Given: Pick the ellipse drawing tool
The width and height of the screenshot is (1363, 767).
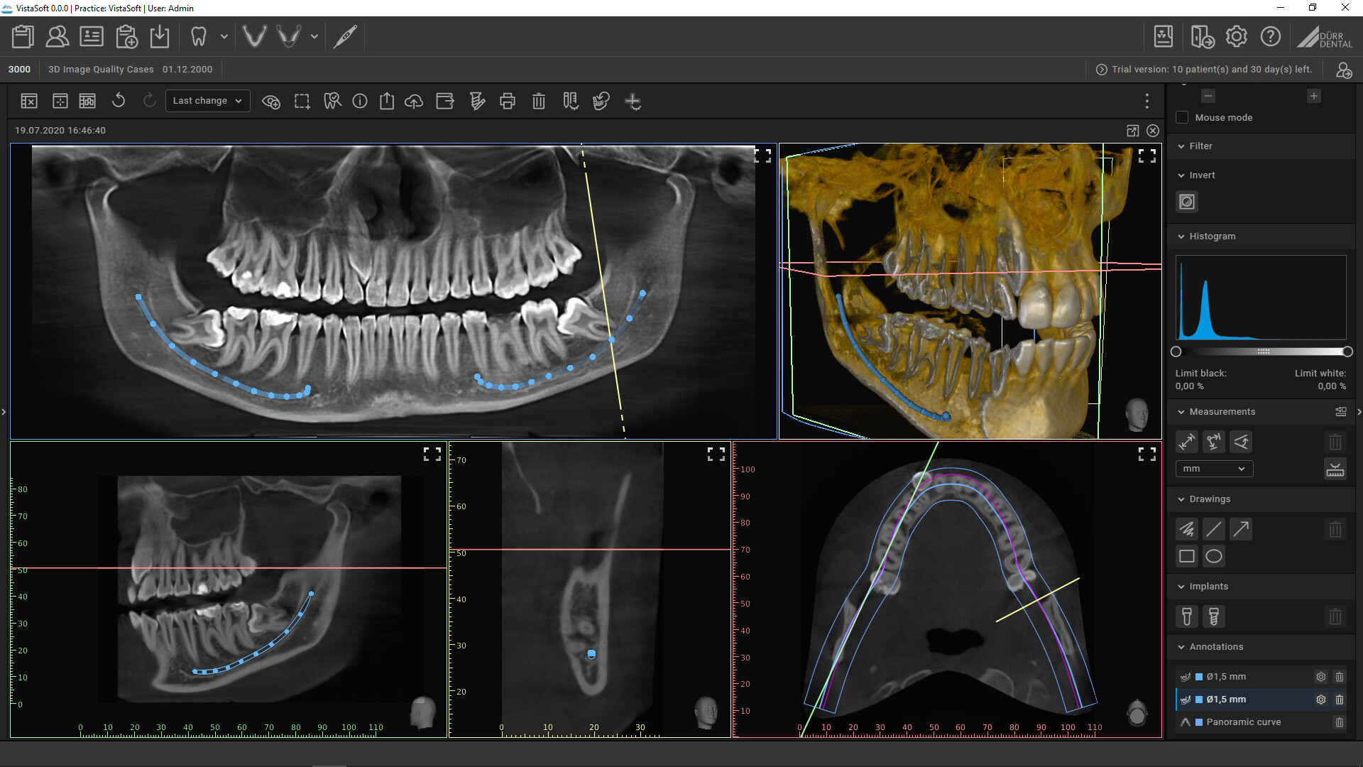Looking at the screenshot, I should tap(1214, 556).
